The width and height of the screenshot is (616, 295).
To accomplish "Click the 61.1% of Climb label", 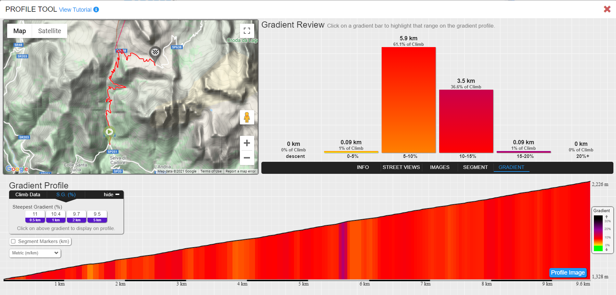I will [x=409, y=45].
